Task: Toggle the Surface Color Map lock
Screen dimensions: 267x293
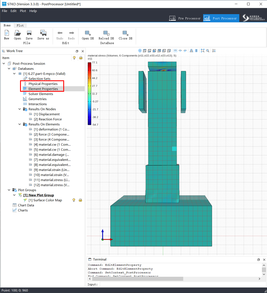Action: coord(80,200)
